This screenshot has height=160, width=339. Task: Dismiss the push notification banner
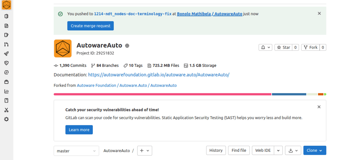coord(319,14)
